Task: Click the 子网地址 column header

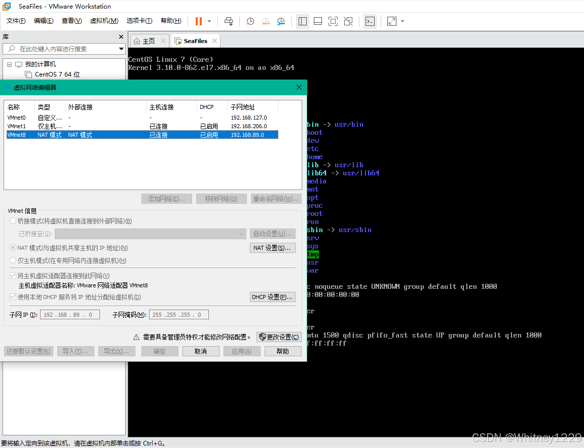Action: click(253, 107)
